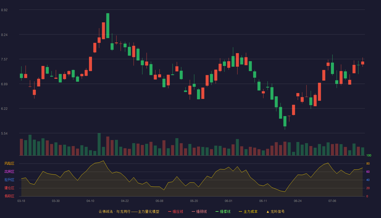Click the red 20 indicator scale label

(368, 188)
